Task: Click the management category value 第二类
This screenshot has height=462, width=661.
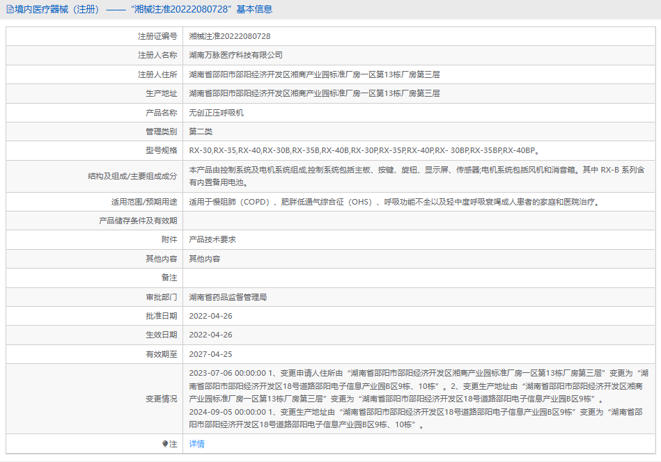Action: click(201, 132)
